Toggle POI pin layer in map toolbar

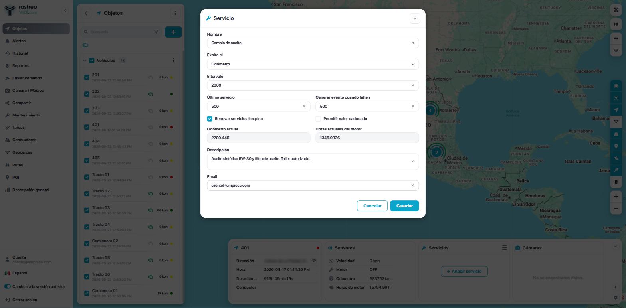616,146
